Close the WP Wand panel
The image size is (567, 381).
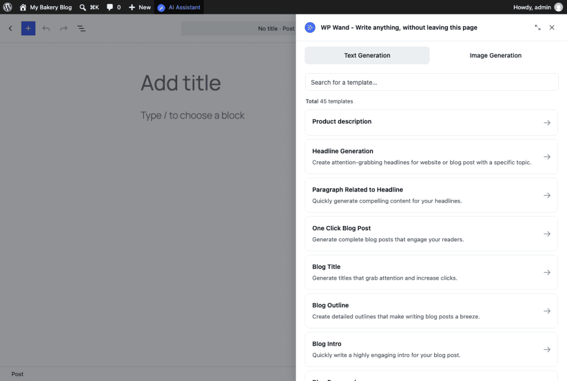(x=552, y=28)
